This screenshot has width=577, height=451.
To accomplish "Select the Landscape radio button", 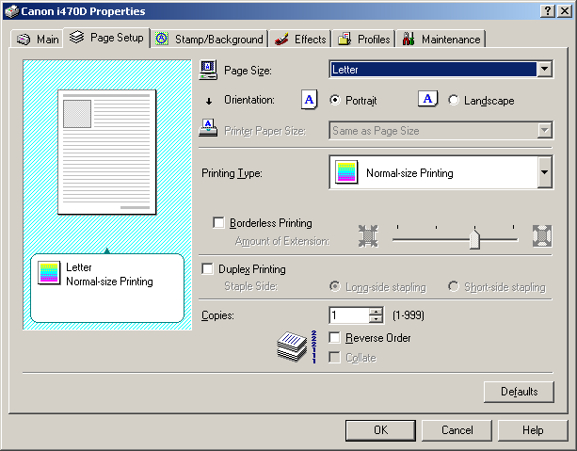I will point(454,101).
